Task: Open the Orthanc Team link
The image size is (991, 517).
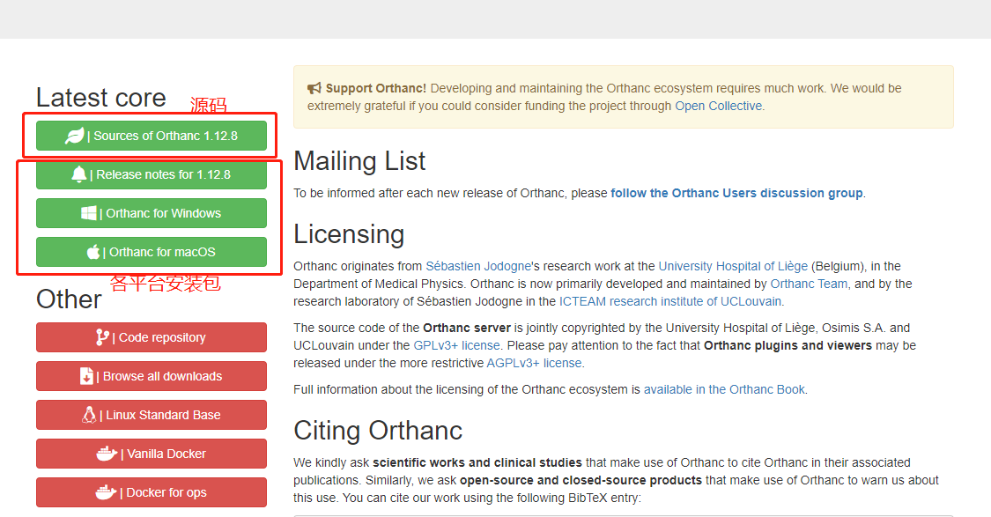Action: 809,284
